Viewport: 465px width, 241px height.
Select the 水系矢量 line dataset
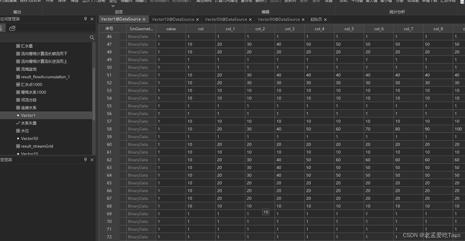pyautogui.click(x=29, y=123)
